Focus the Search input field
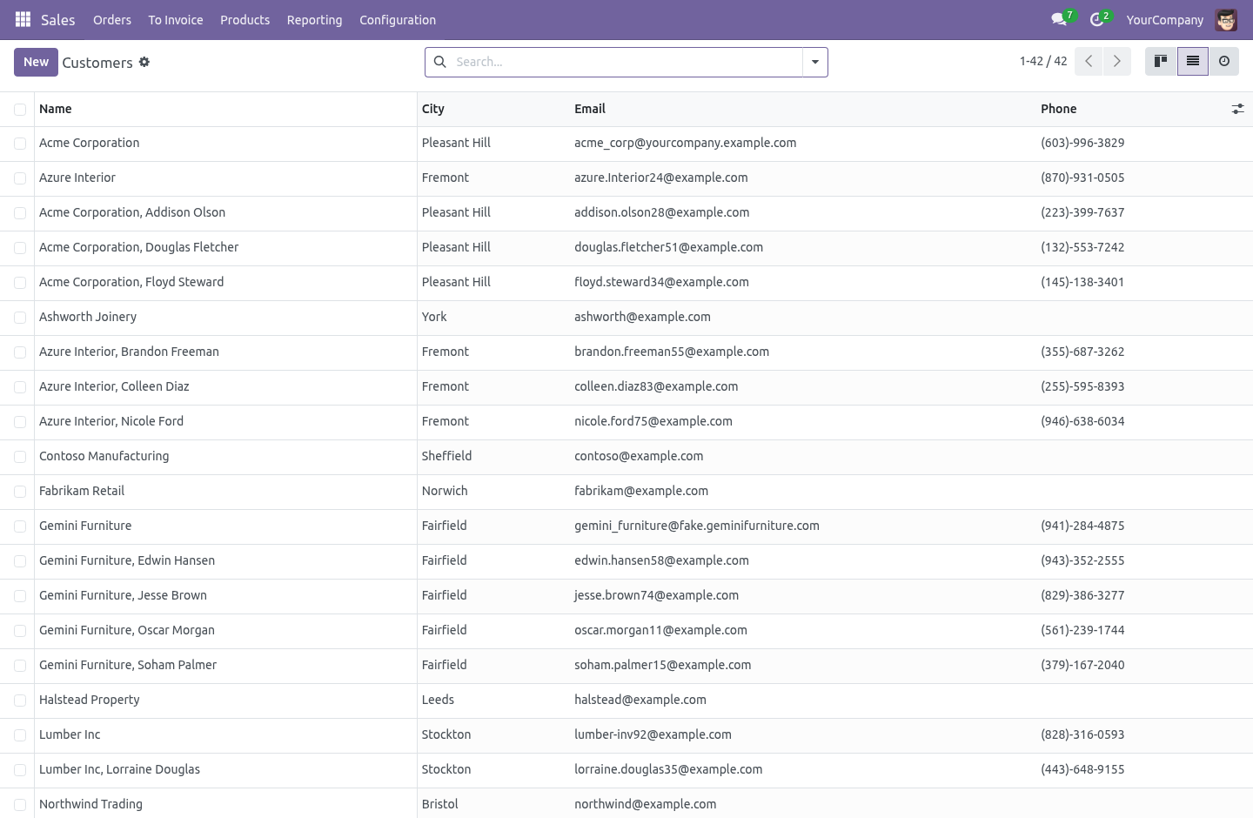The image size is (1253, 818). tap(625, 62)
